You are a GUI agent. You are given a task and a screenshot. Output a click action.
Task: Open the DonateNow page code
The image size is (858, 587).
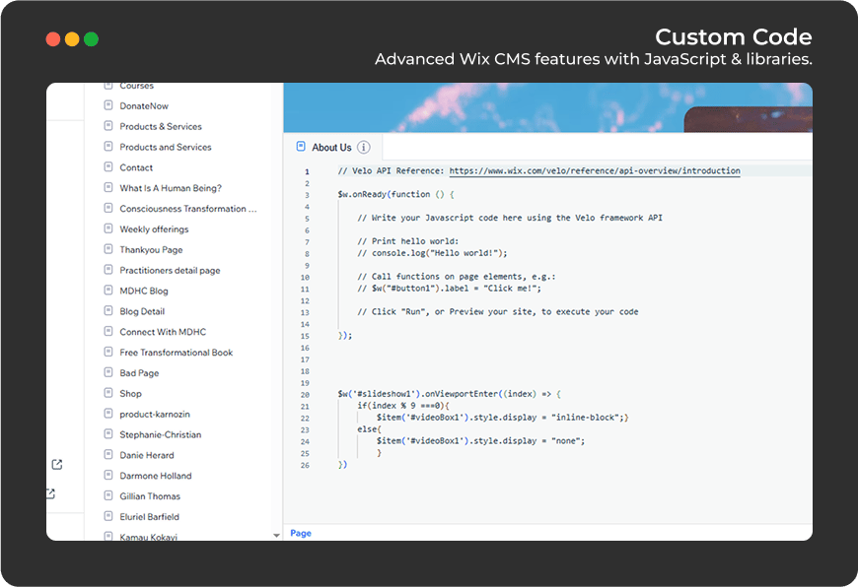(144, 106)
